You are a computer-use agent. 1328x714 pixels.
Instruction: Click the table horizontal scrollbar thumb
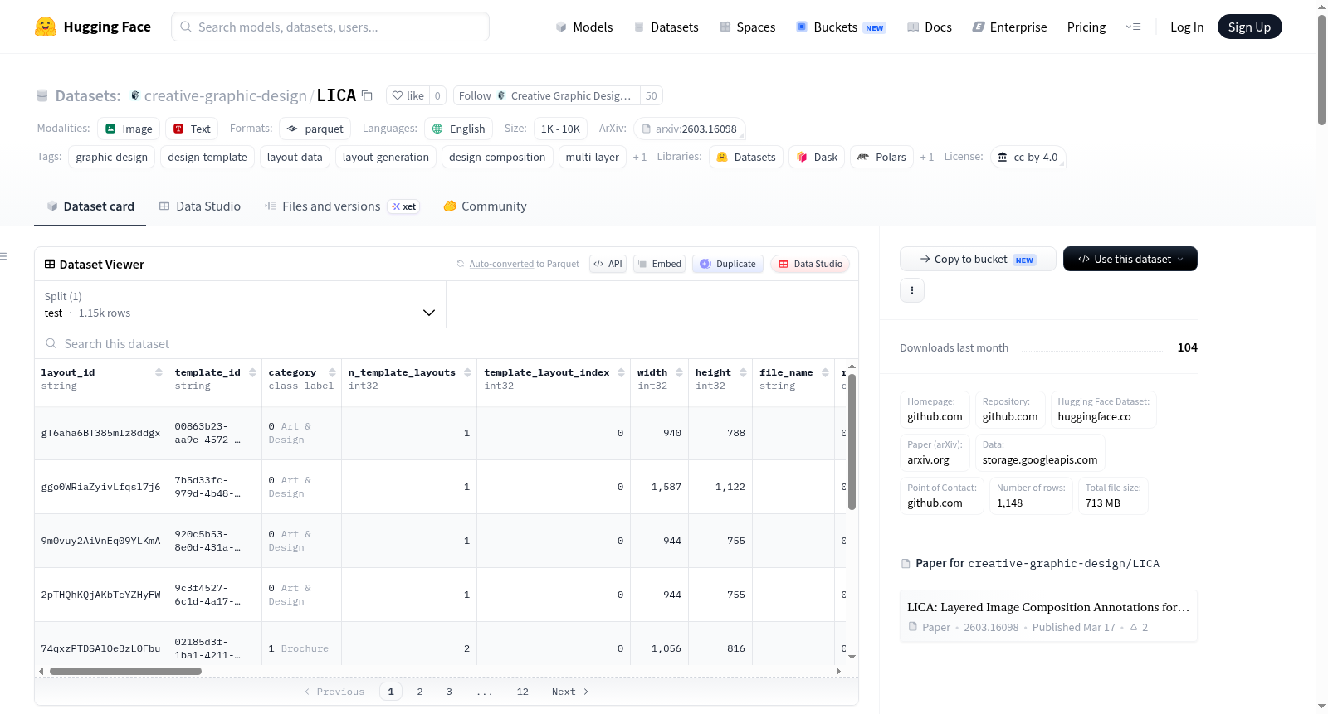point(125,671)
